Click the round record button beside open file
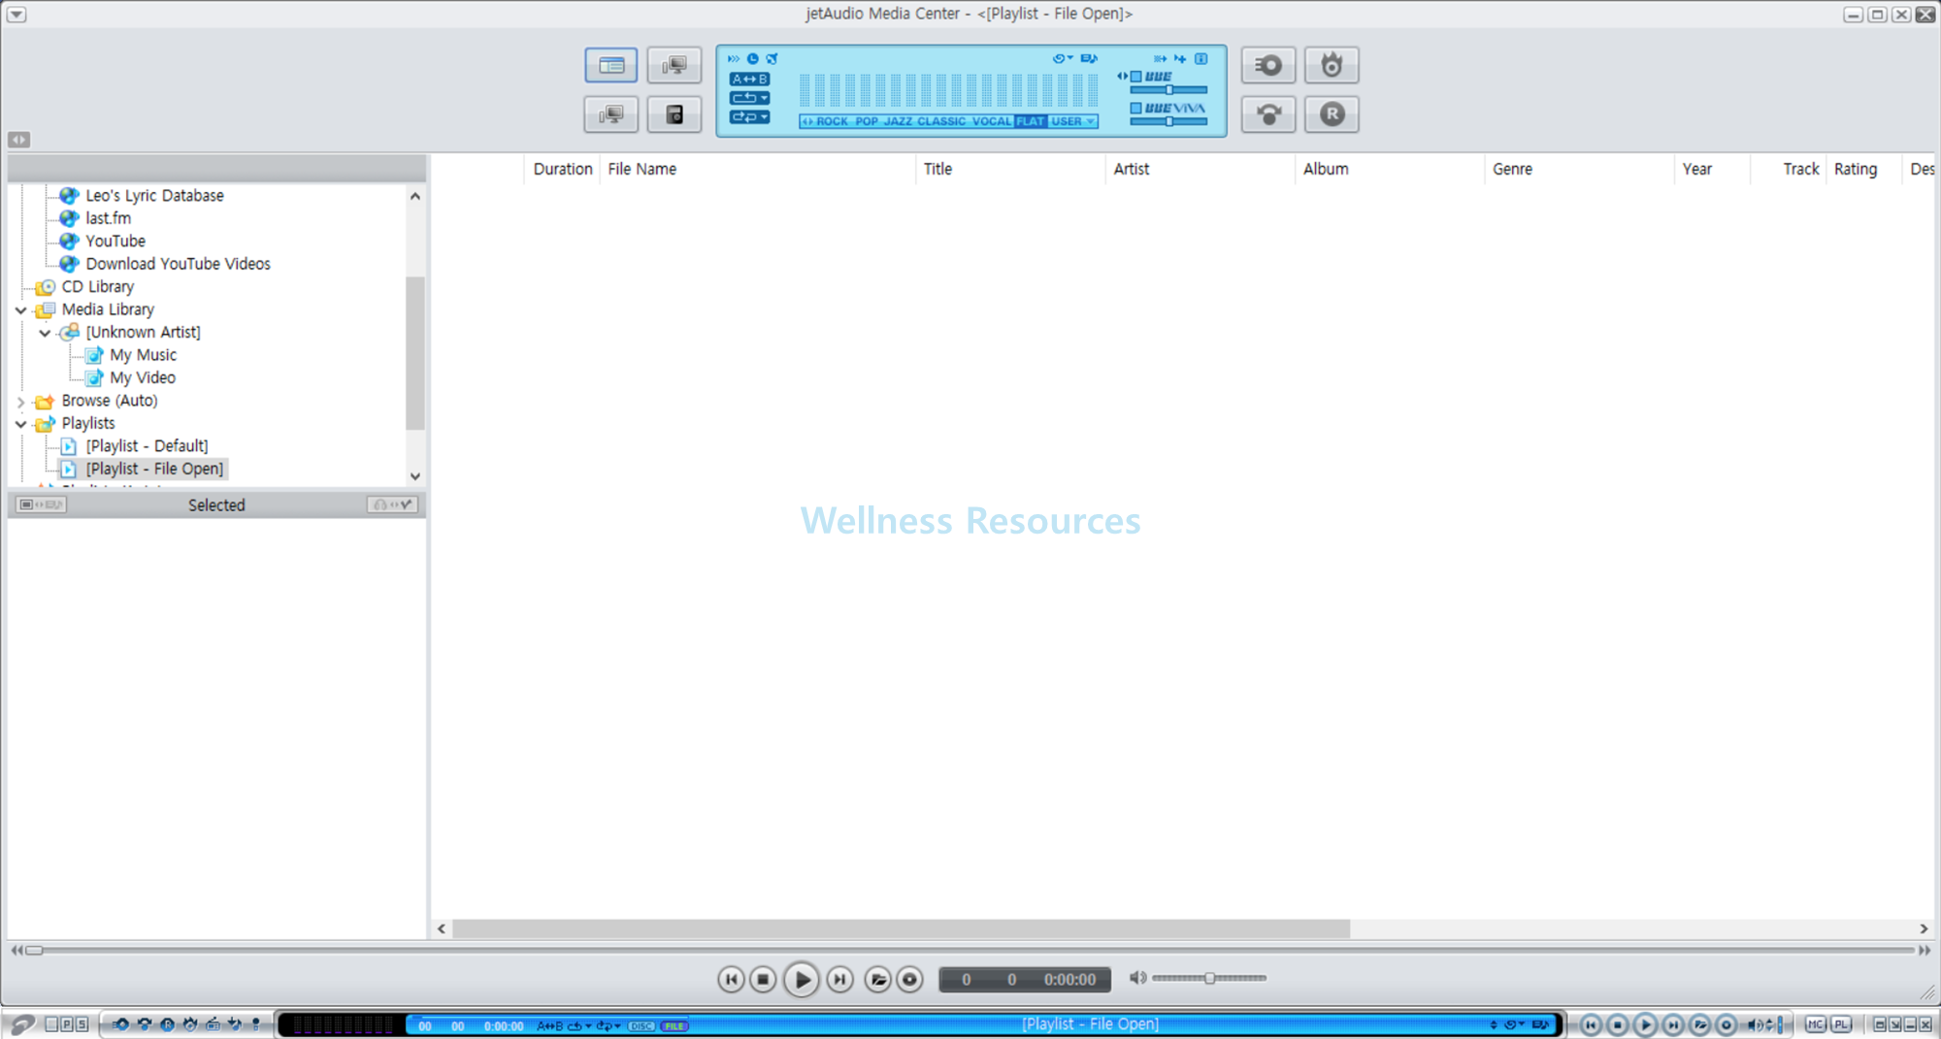This screenshot has width=1941, height=1039. click(909, 980)
